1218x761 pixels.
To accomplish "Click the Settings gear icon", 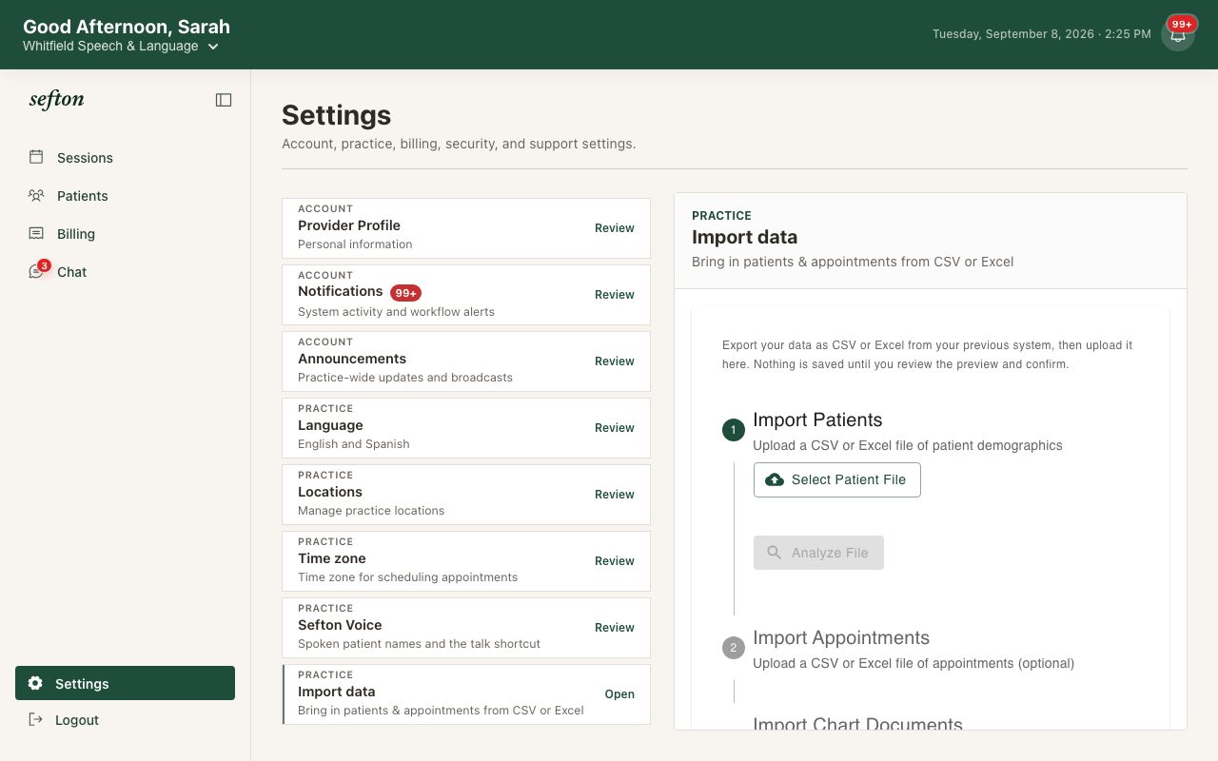I will pyautogui.click(x=35, y=683).
